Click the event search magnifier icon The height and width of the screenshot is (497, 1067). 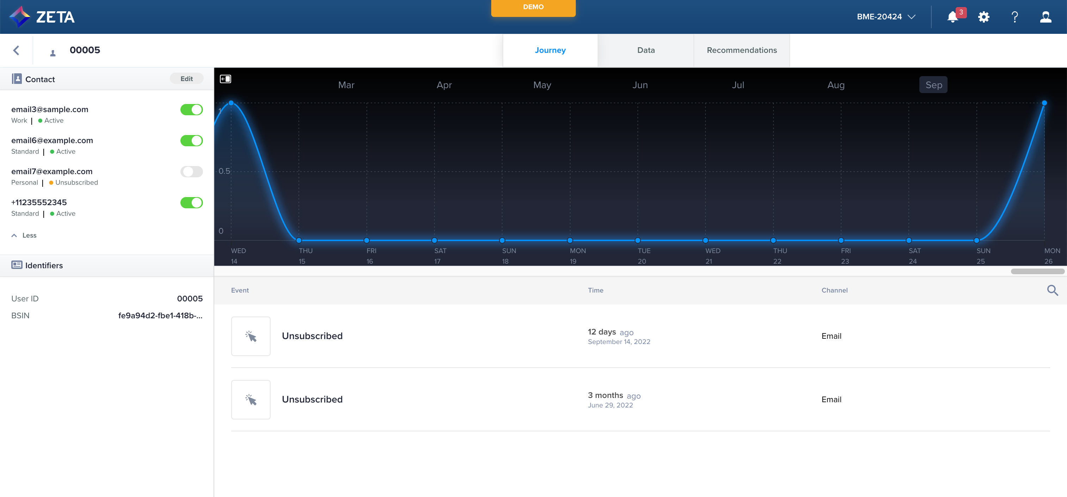click(x=1052, y=290)
